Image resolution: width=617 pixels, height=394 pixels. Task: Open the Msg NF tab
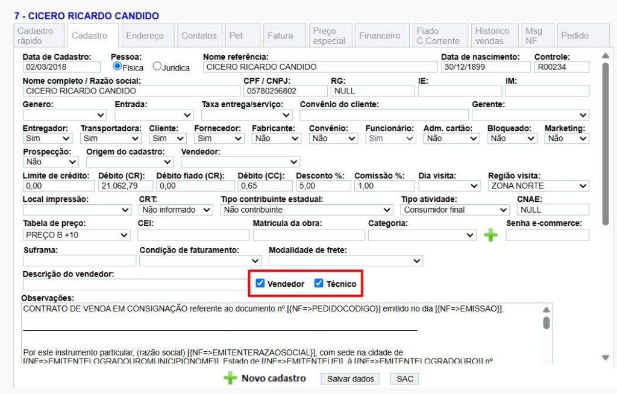(x=538, y=36)
